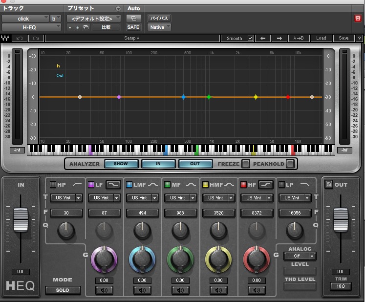Click the HMF frequency field showing 3520
This screenshot has width=365, height=302.
pyautogui.click(x=218, y=213)
